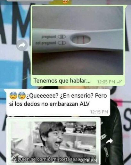Tap the heart-eyes emoji at the top
Screen dimensions: 131x165
tap(65, 2)
